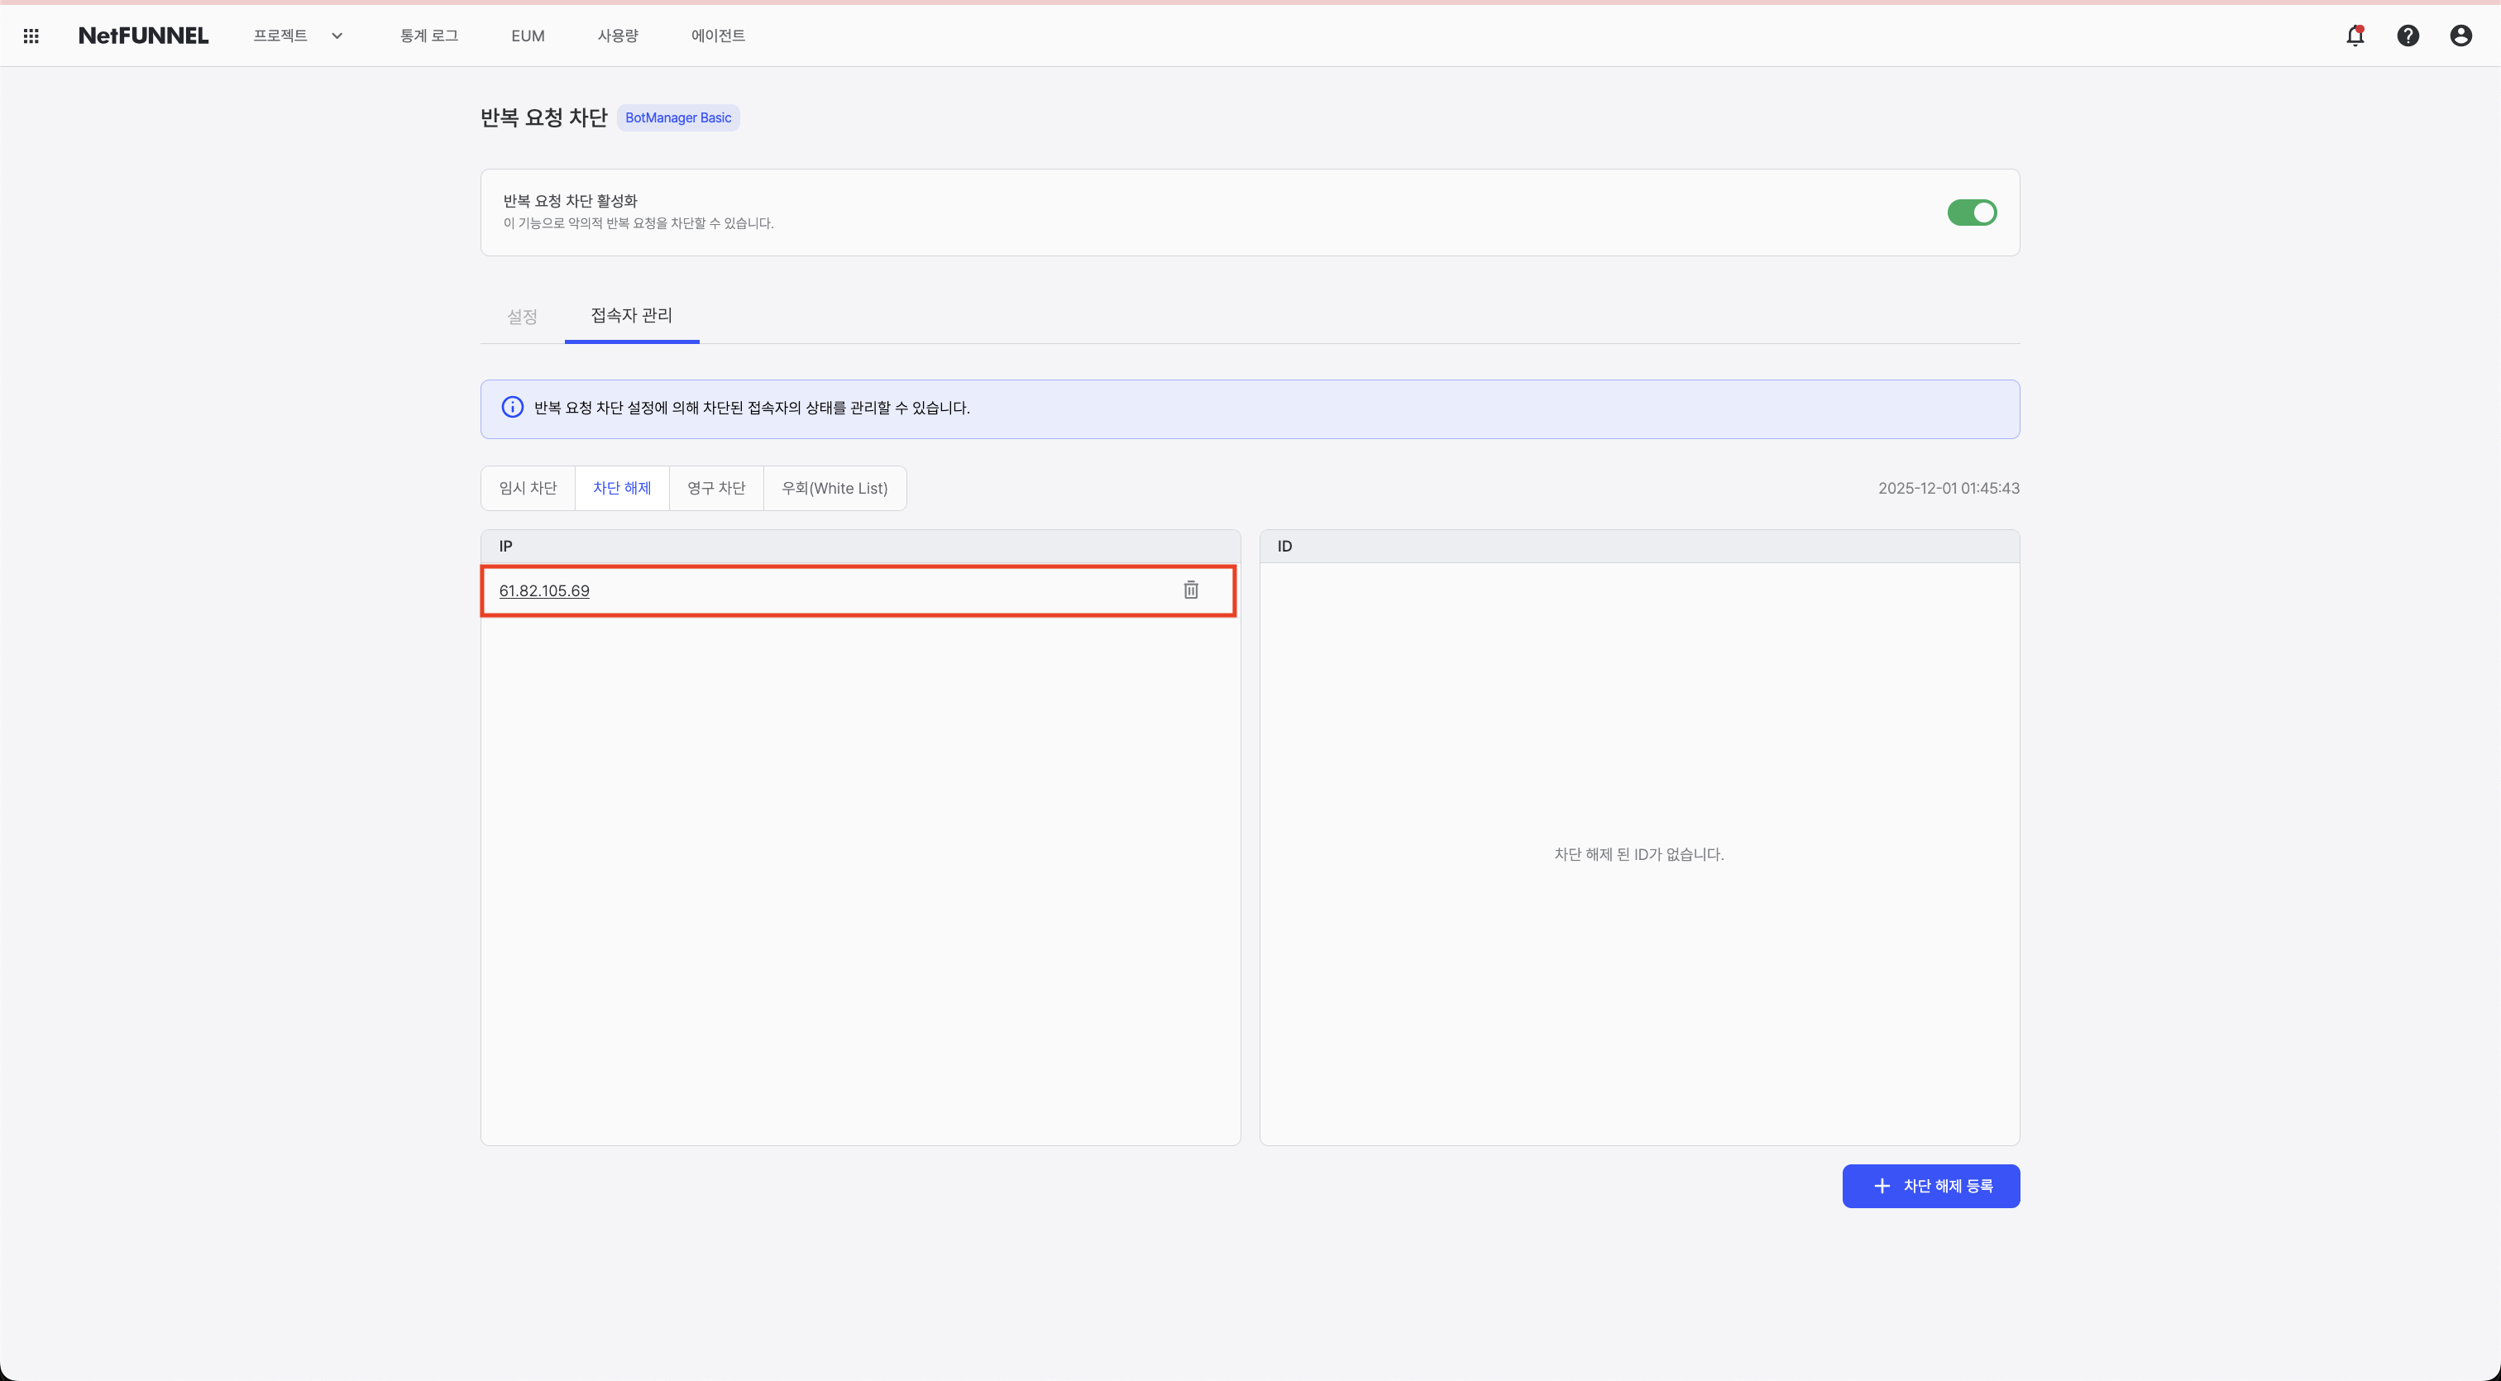This screenshot has width=2501, height=1381.
Task: Click the 차단 해제 등록 button
Action: [1930, 1186]
